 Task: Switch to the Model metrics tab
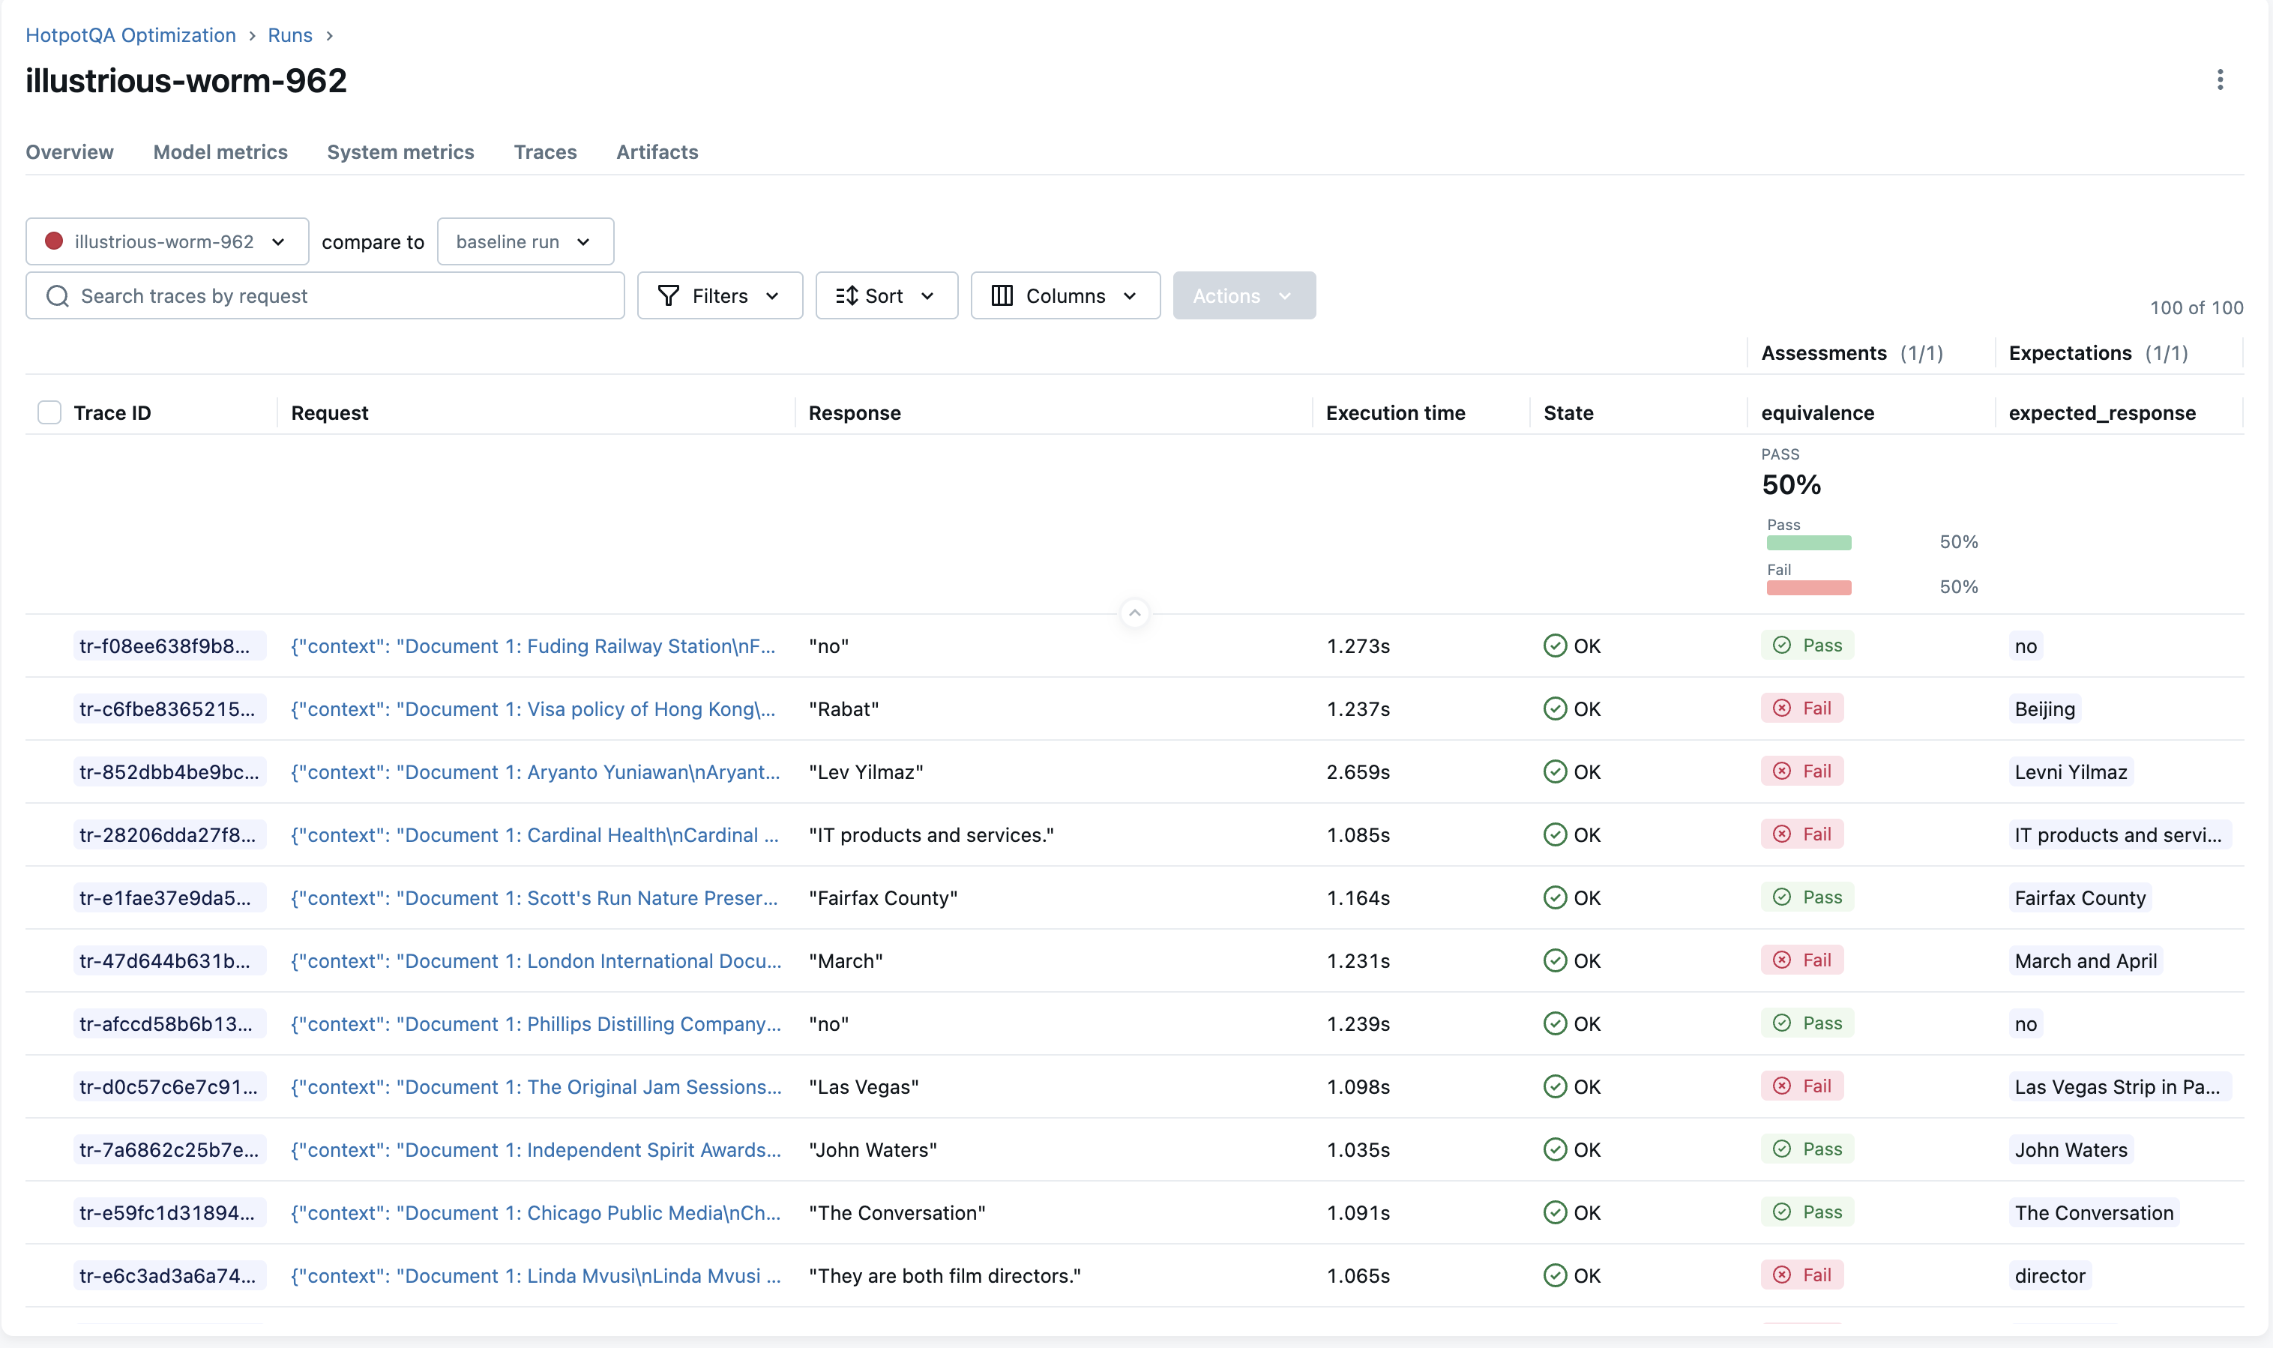[220, 151]
